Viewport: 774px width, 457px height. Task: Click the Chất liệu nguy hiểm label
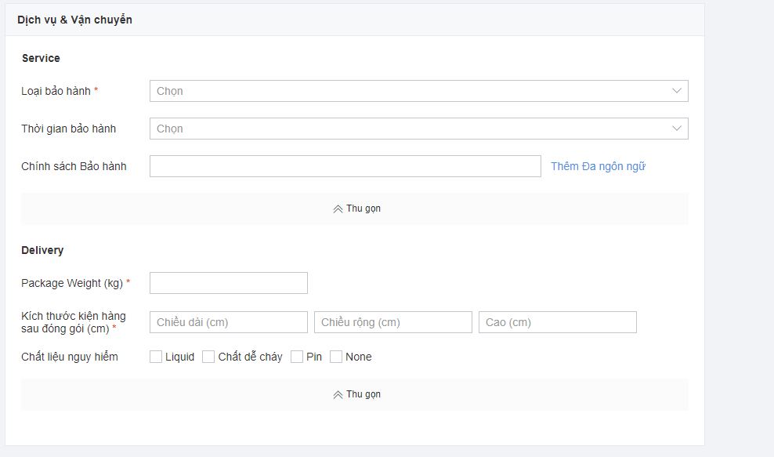click(x=70, y=357)
